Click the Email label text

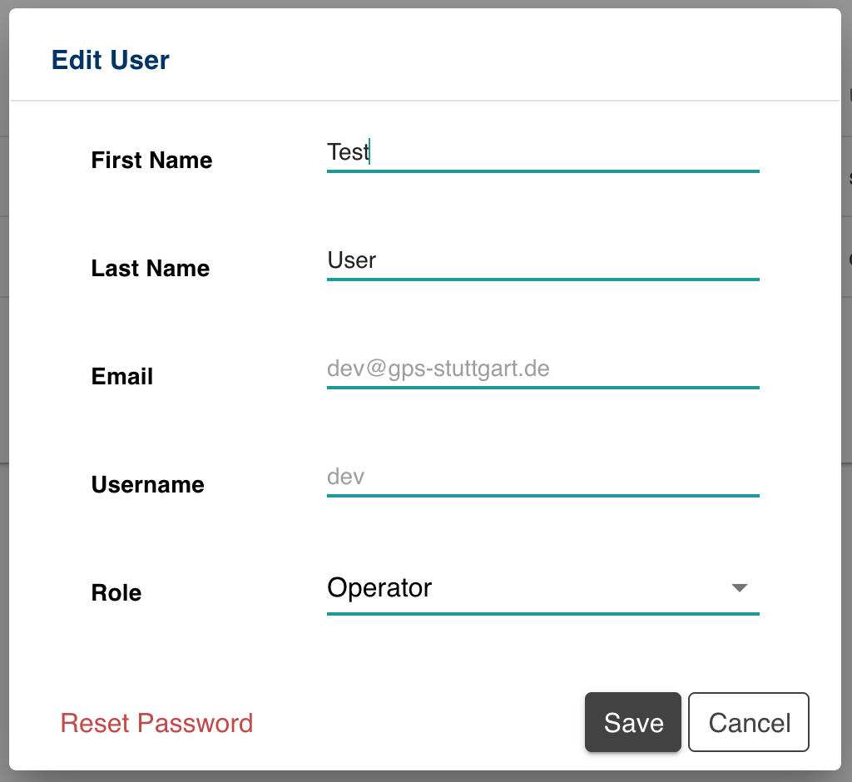(121, 377)
